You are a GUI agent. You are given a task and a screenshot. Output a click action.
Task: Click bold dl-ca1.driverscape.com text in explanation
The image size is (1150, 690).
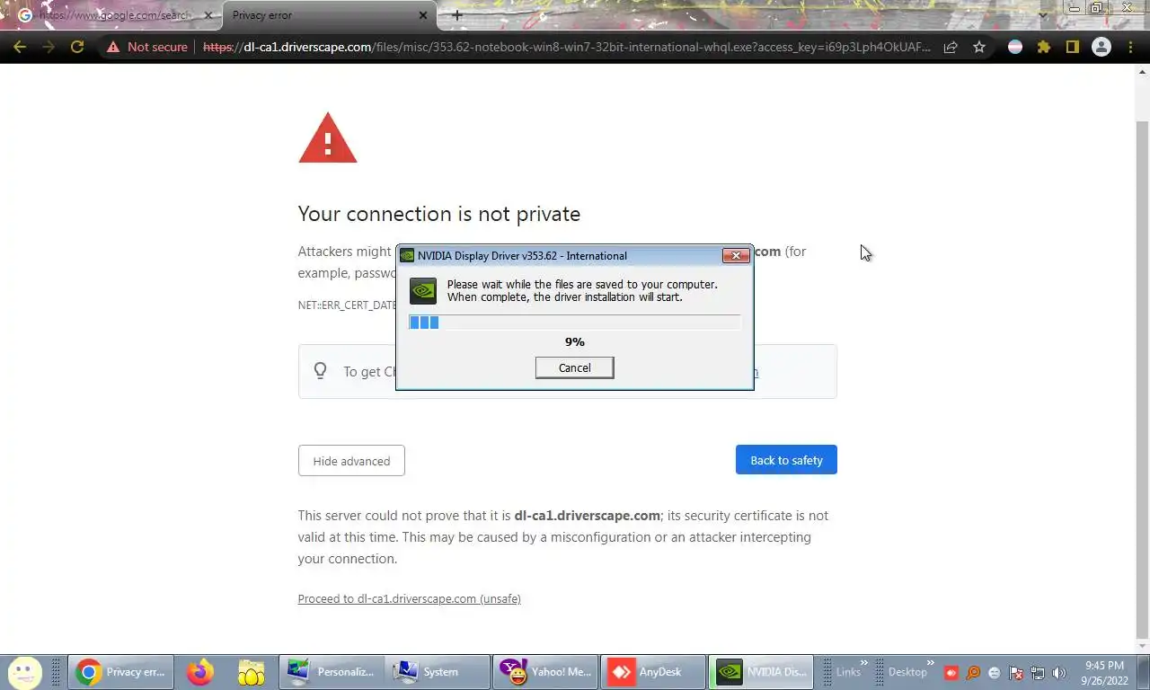[588, 516]
